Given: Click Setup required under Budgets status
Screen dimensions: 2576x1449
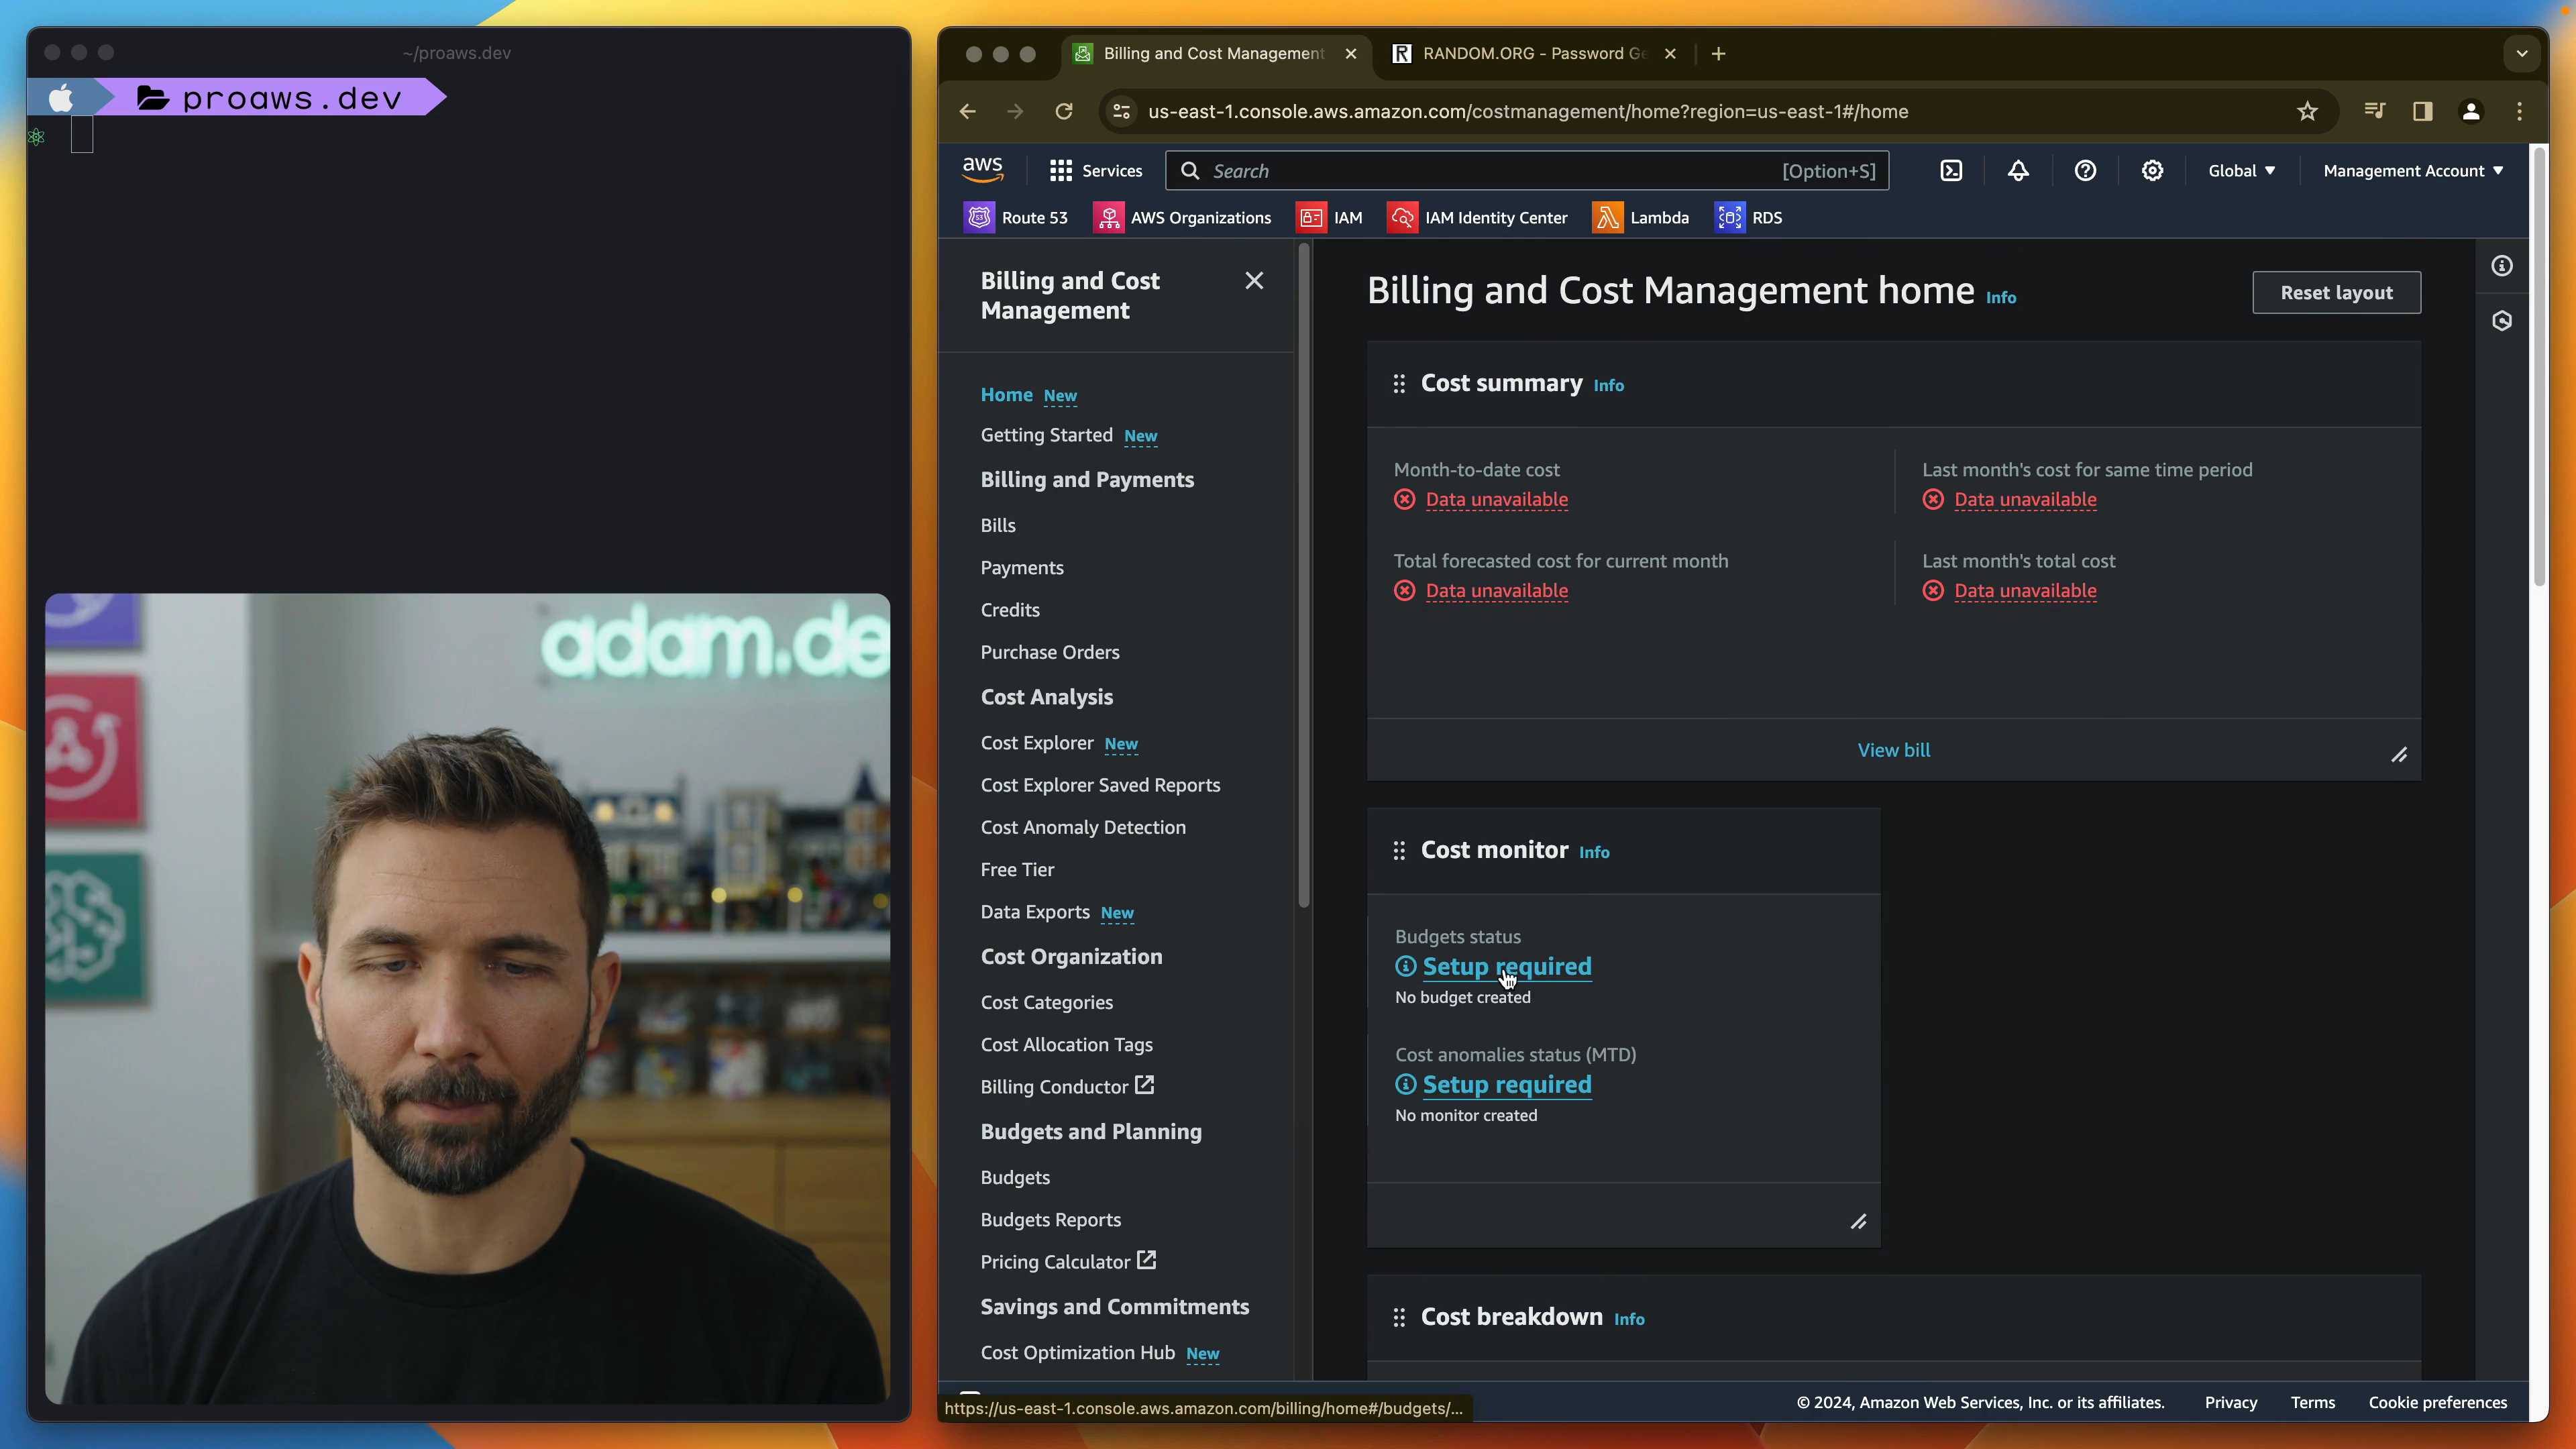Looking at the screenshot, I should pos(1506,967).
